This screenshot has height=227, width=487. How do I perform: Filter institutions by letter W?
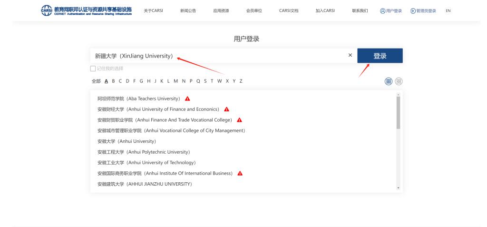[220, 81]
